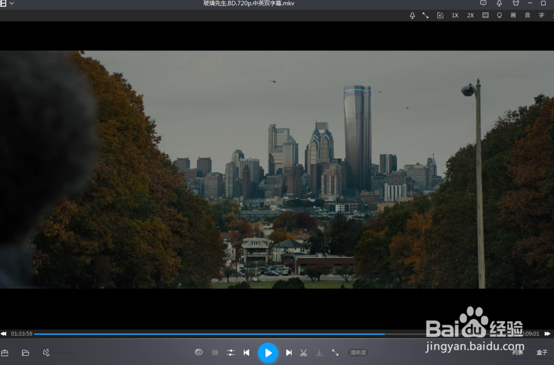554x365 pixels.
Task: Toggle the pin icon in the video toolbar
Action: point(412,16)
